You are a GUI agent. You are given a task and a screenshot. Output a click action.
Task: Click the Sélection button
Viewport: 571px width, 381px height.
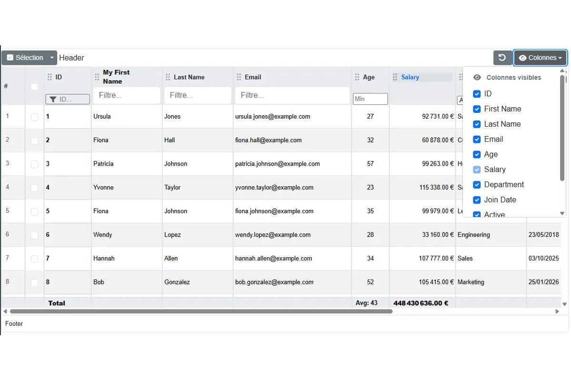click(x=25, y=58)
